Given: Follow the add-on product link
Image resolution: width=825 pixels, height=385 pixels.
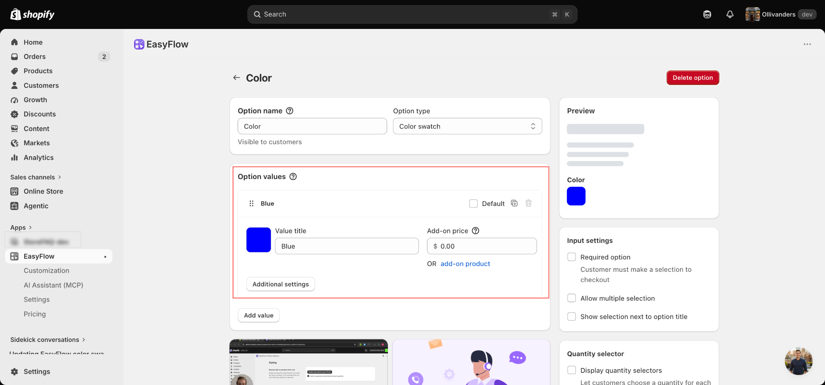Looking at the screenshot, I should pyautogui.click(x=465, y=264).
